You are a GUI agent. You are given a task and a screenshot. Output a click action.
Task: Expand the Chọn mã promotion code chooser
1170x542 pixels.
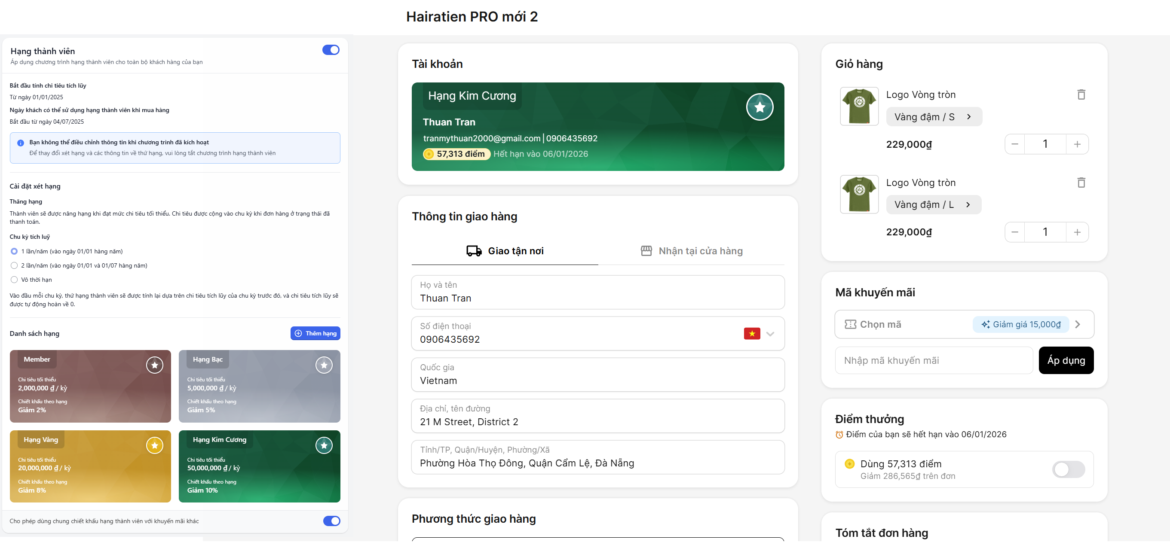click(964, 325)
